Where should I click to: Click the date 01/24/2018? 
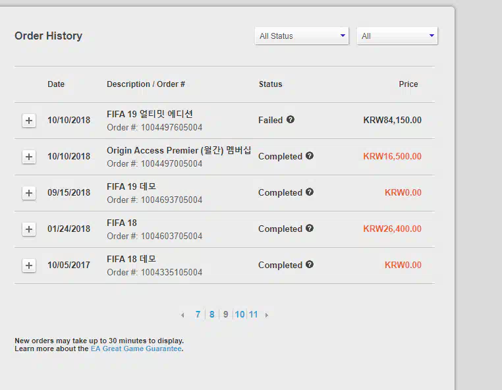point(69,229)
